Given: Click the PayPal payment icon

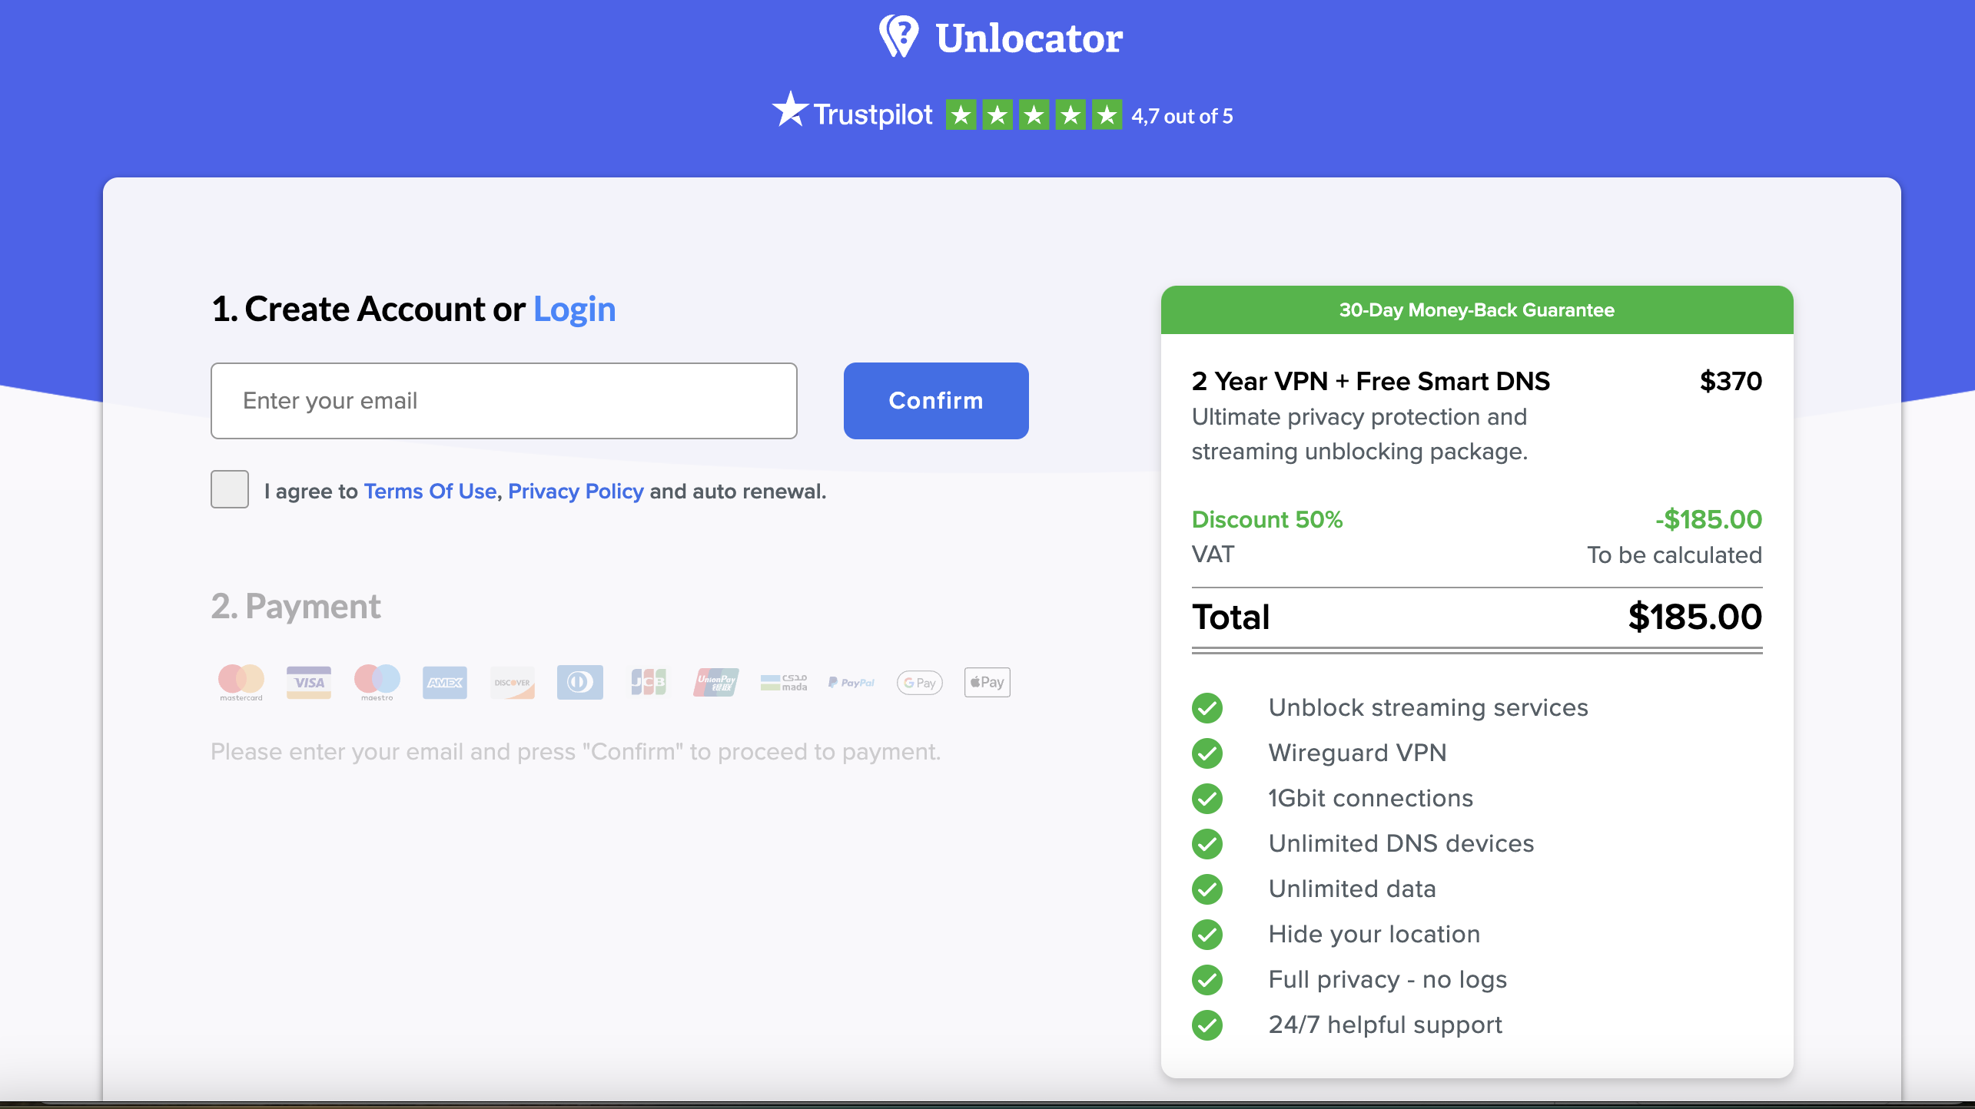Looking at the screenshot, I should pyautogui.click(x=851, y=680).
